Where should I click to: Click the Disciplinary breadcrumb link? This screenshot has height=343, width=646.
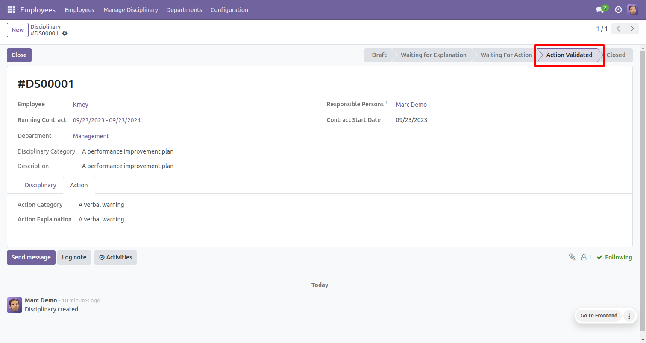tap(45, 26)
